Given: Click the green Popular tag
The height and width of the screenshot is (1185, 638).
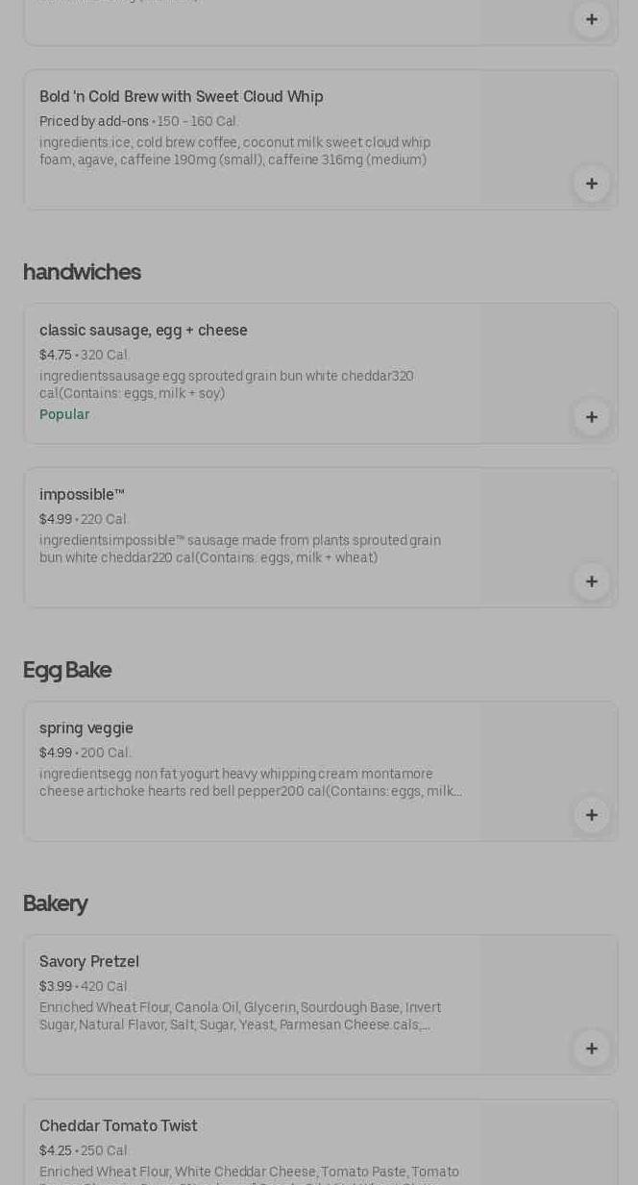Looking at the screenshot, I should point(64,414).
